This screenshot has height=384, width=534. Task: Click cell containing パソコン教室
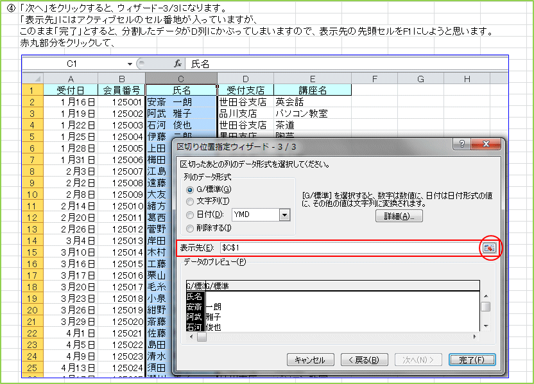coord(313,114)
